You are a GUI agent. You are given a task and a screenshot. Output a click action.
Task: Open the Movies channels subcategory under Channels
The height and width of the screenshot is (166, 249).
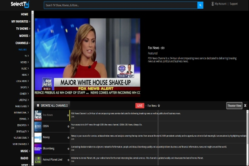pos(24,62)
